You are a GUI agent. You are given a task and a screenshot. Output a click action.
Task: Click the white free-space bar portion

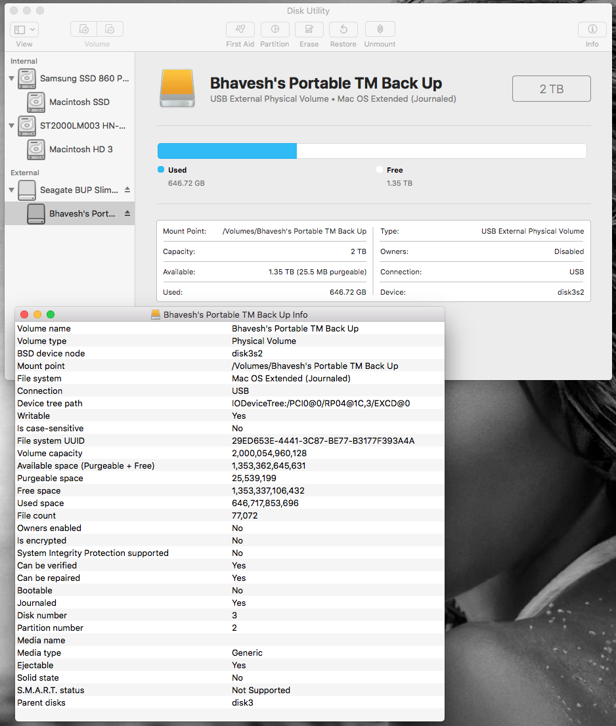click(x=441, y=151)
